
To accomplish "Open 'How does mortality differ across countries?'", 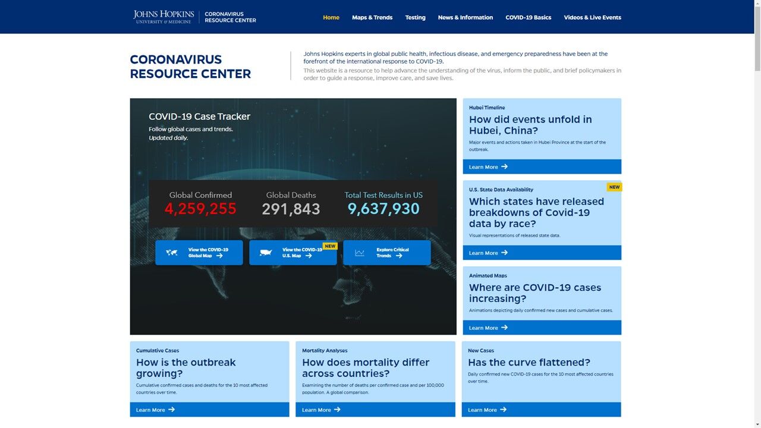I will point(366,368).
